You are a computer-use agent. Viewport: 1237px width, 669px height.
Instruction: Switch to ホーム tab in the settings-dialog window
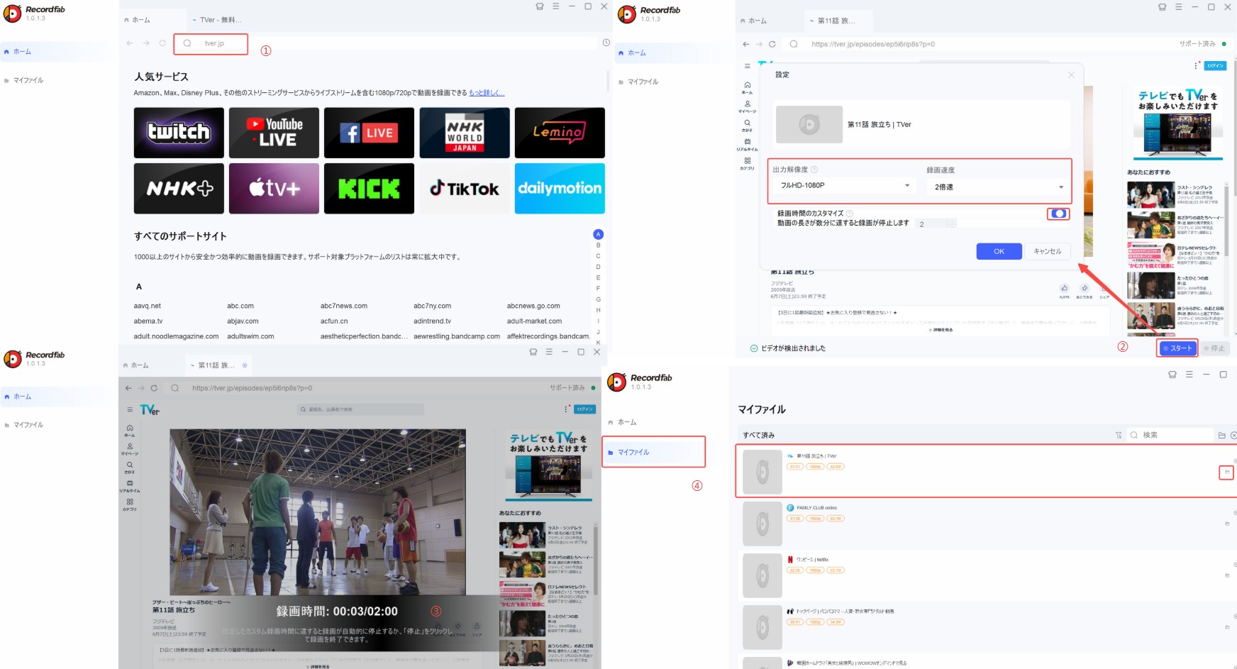(x=754, y=21)
